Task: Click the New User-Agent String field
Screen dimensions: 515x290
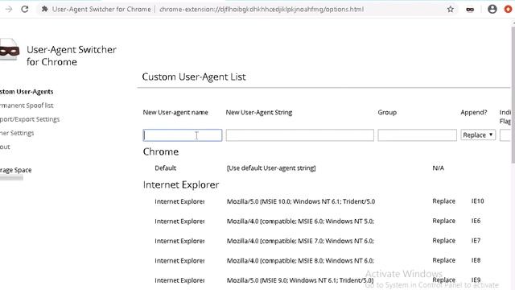Action: coord(300,135)
